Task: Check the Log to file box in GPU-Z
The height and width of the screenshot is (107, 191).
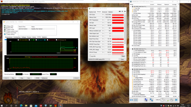Action: tap(90, 56)
